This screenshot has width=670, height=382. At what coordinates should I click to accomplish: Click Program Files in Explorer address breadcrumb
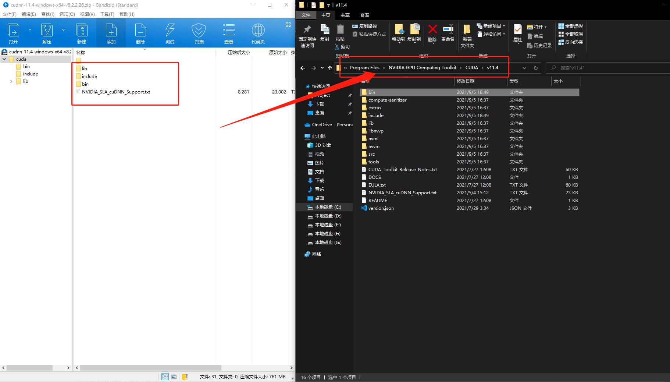point(364,68)
